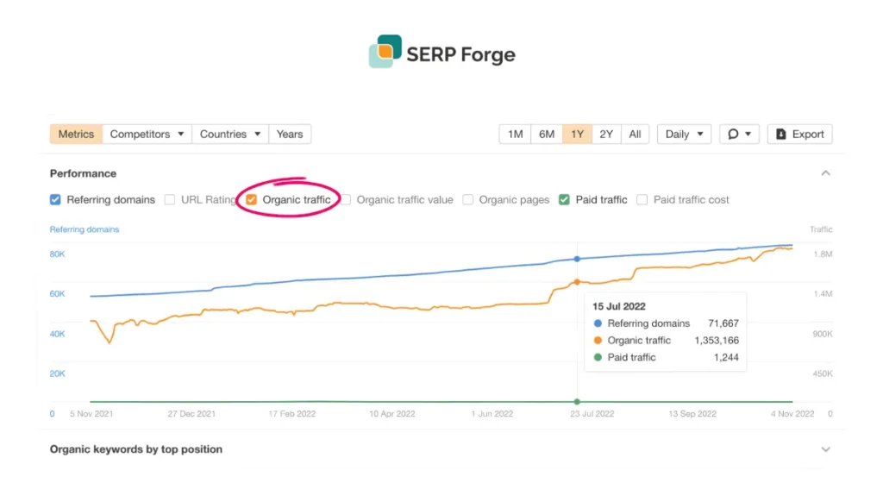Click the Export button

coord(799,134)
